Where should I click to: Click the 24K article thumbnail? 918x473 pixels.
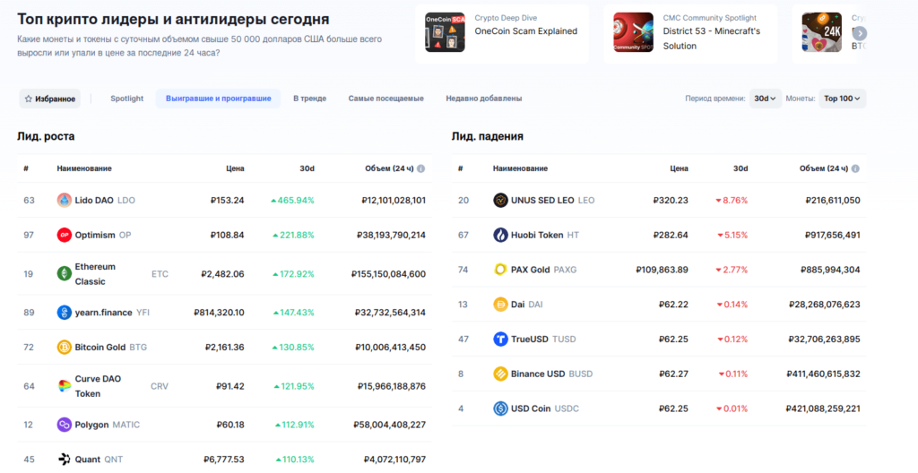(822, 32)
